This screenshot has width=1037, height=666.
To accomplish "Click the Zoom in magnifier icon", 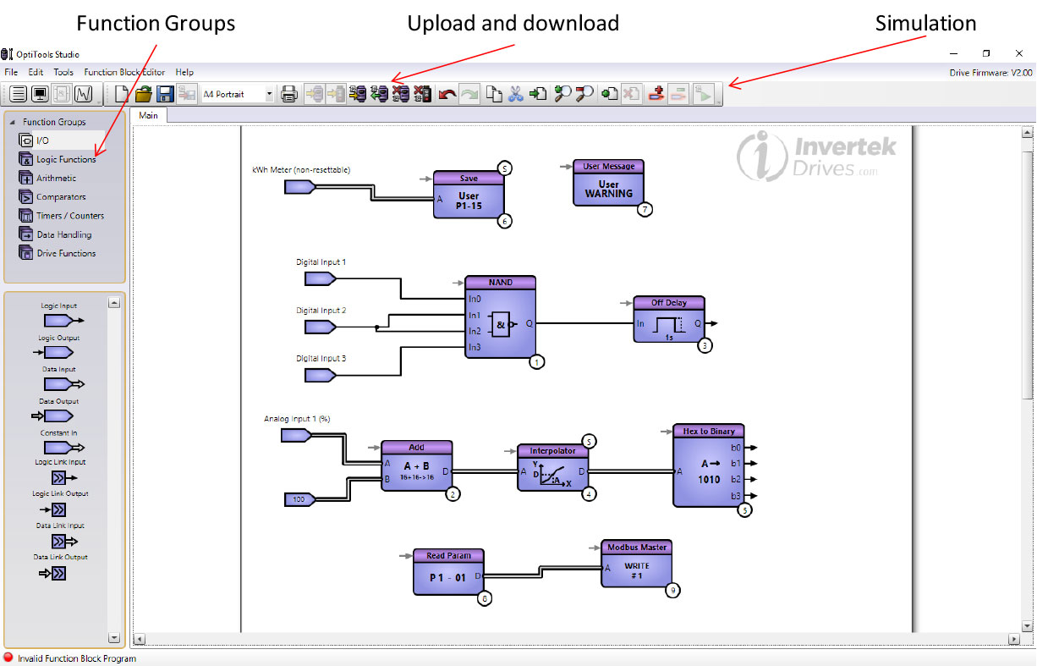I will pyautogui.click(x=562, y=94).
